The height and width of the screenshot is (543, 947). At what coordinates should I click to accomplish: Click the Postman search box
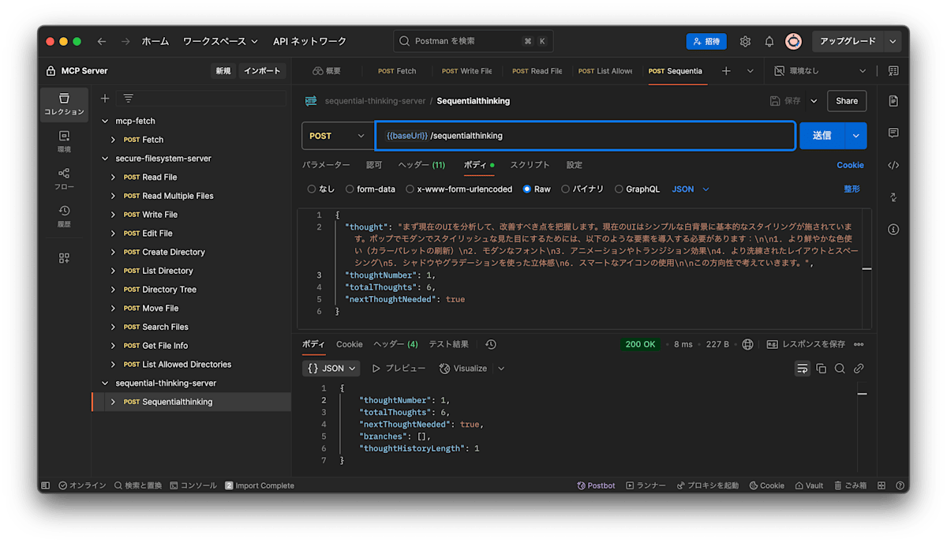pyautogui.click(x=473, y=41)
